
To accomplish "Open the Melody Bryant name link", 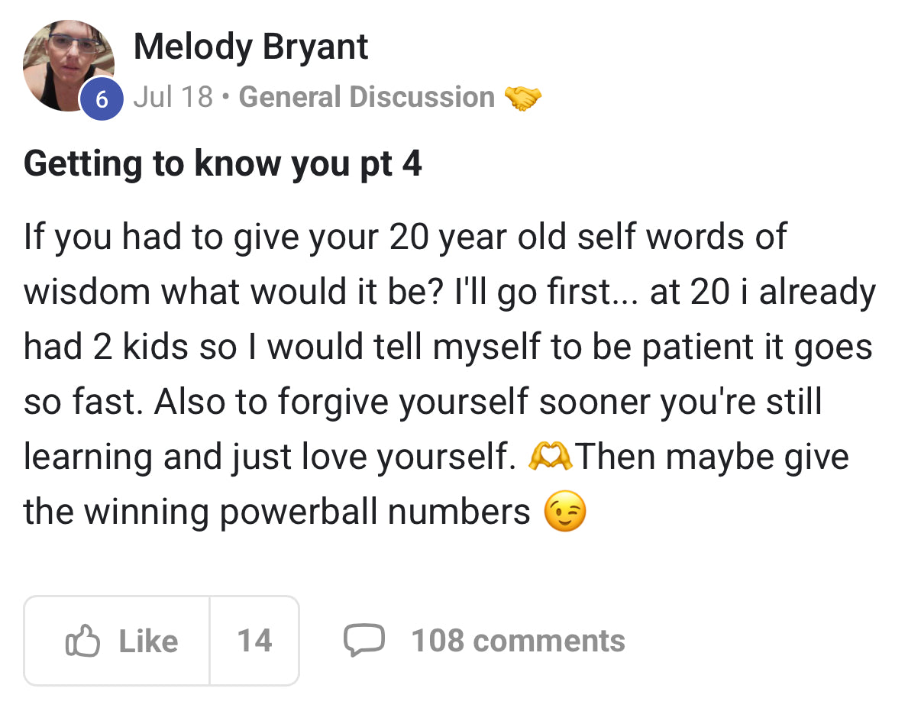I will point(250,47).
